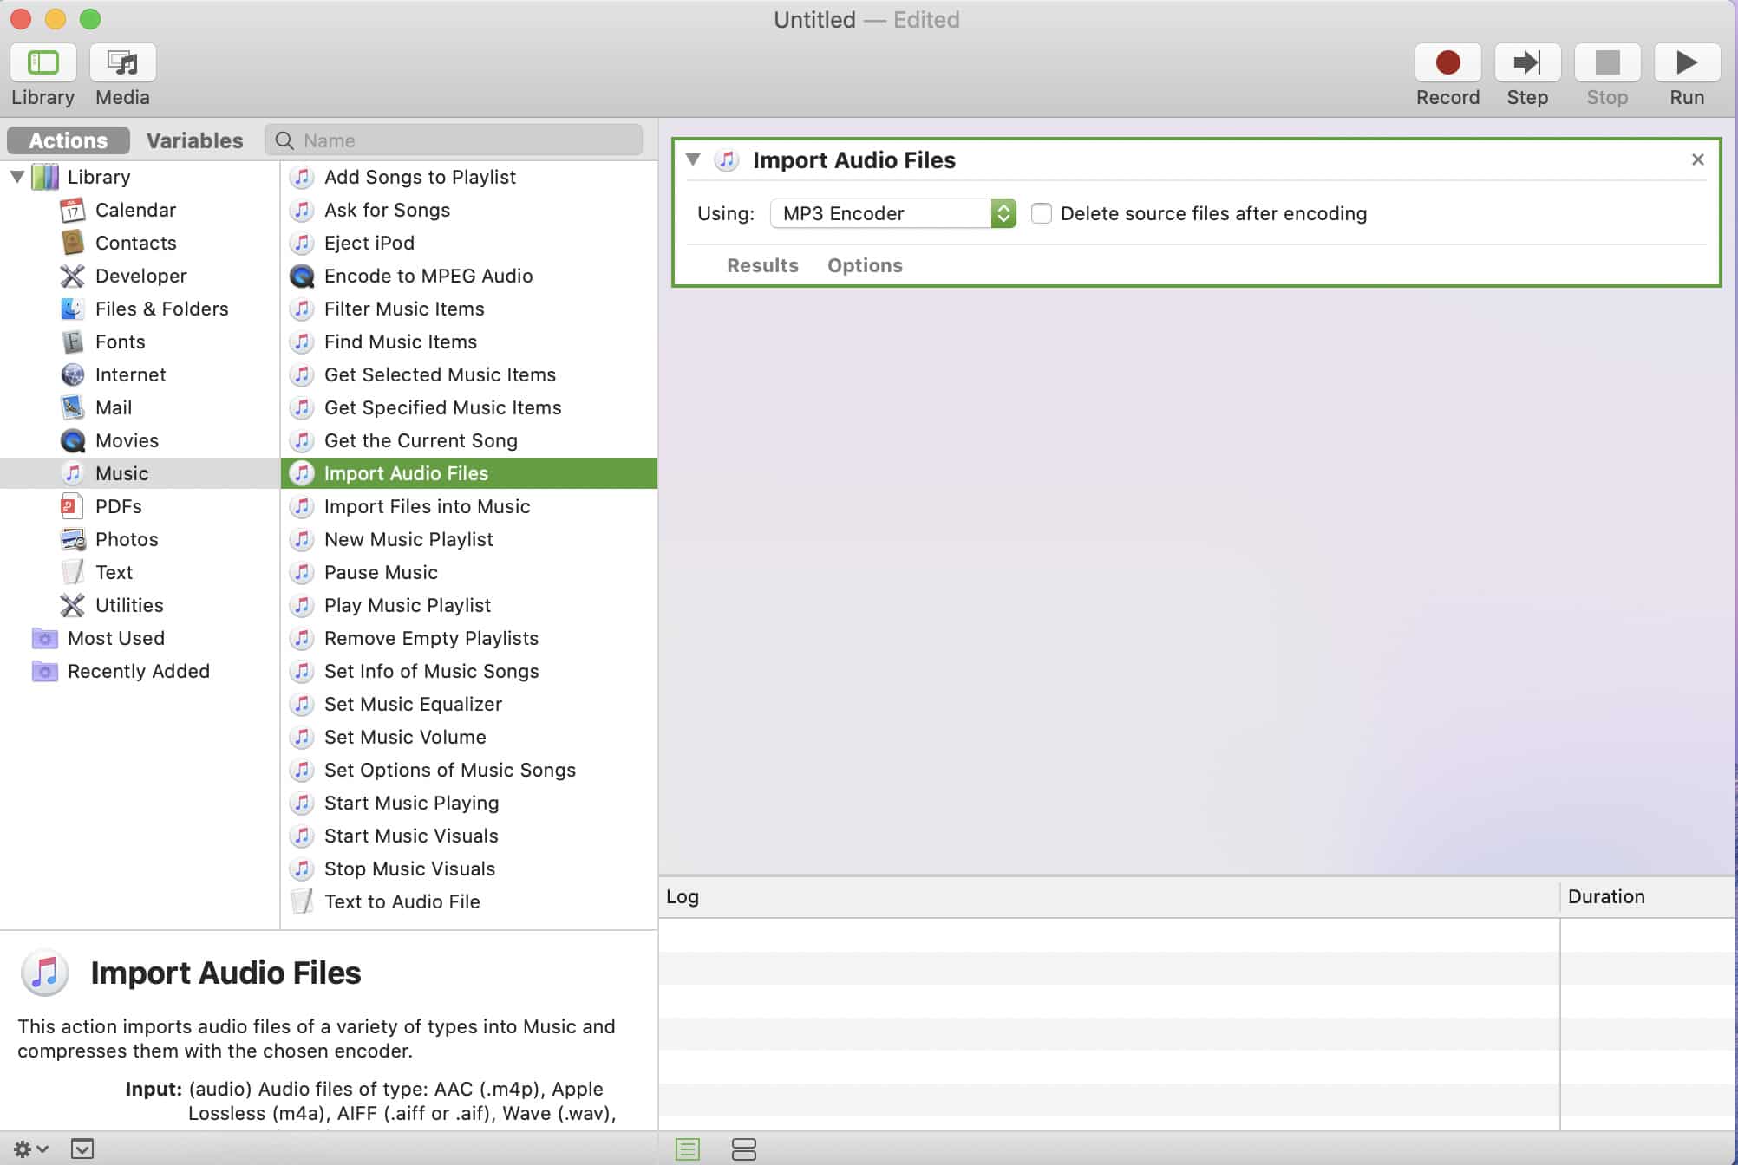Collapse the Library tree
The width and height of the screenshot is (1738, 1165).
pos(17,177)
